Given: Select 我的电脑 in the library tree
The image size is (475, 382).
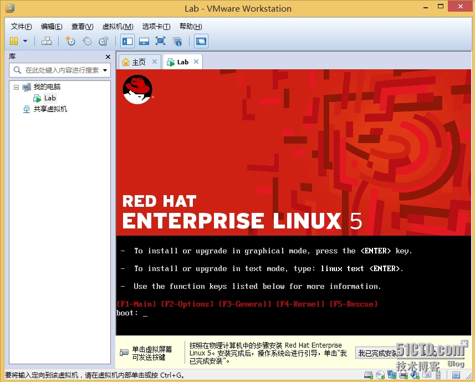Looking at the screenshot, I should (x=47, y=87).
